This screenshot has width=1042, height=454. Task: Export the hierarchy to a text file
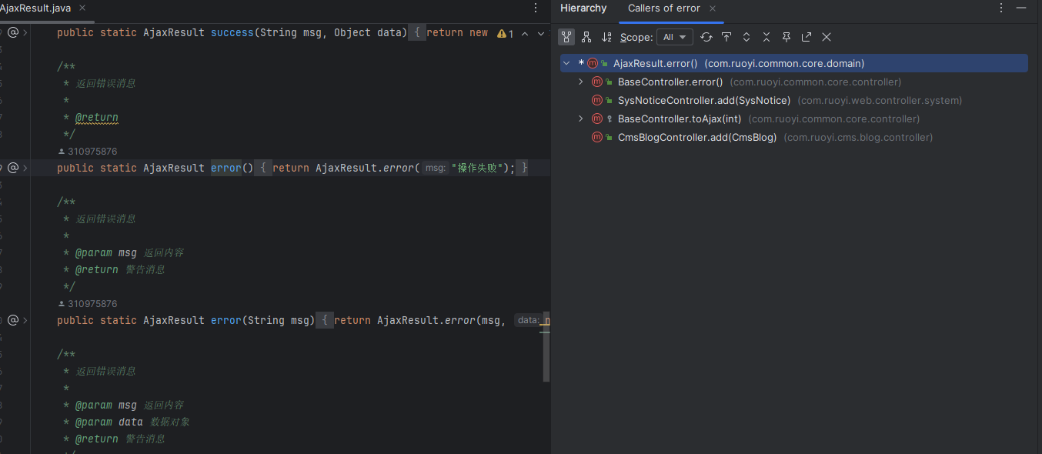tap(807, 37)
